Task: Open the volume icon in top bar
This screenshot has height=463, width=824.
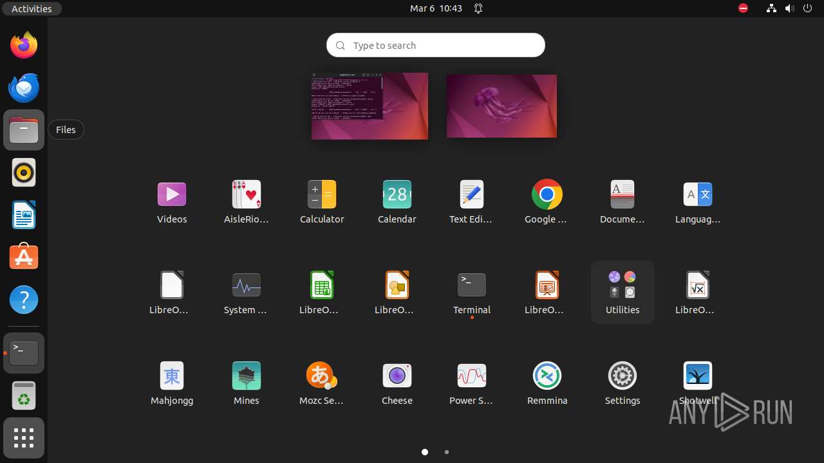Action: pyautogui.click(x=789, y=8)
